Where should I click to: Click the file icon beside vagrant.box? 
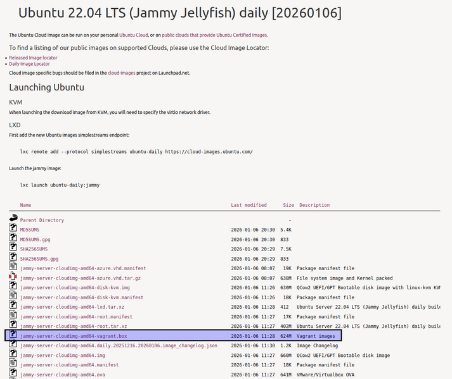pos(13,334)
